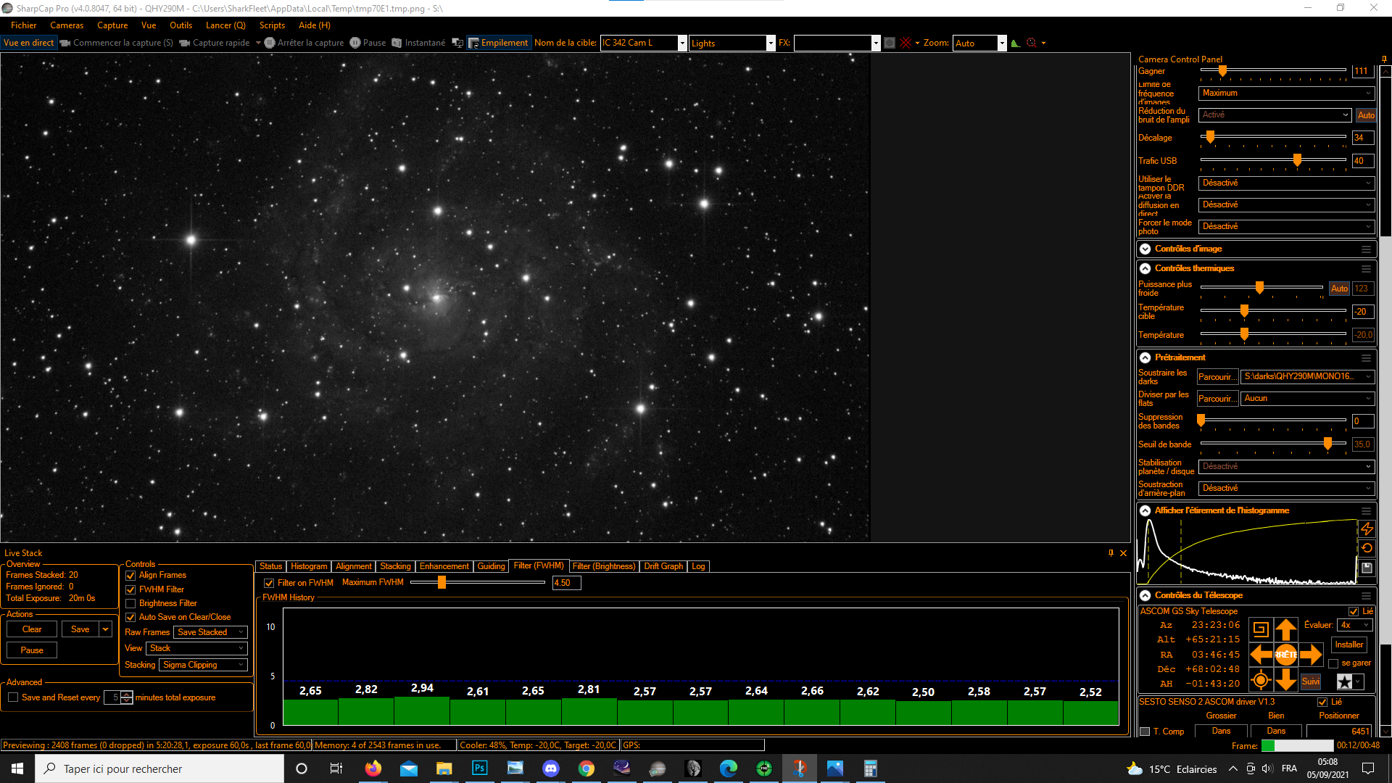Image resolution: width=1392 pixels, height=783 pixels.
Task: Open Photoshop from the taskbar
Action: pos(480,768)
